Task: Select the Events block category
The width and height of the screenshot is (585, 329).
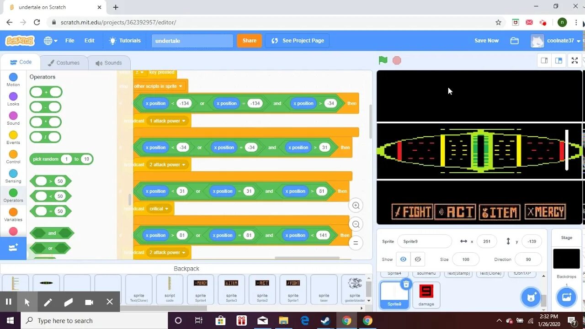Action: pos(13,137)
